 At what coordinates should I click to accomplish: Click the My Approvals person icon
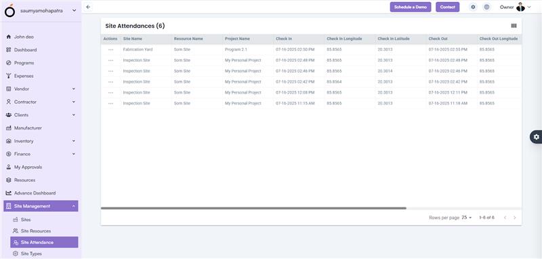point(9,167)
